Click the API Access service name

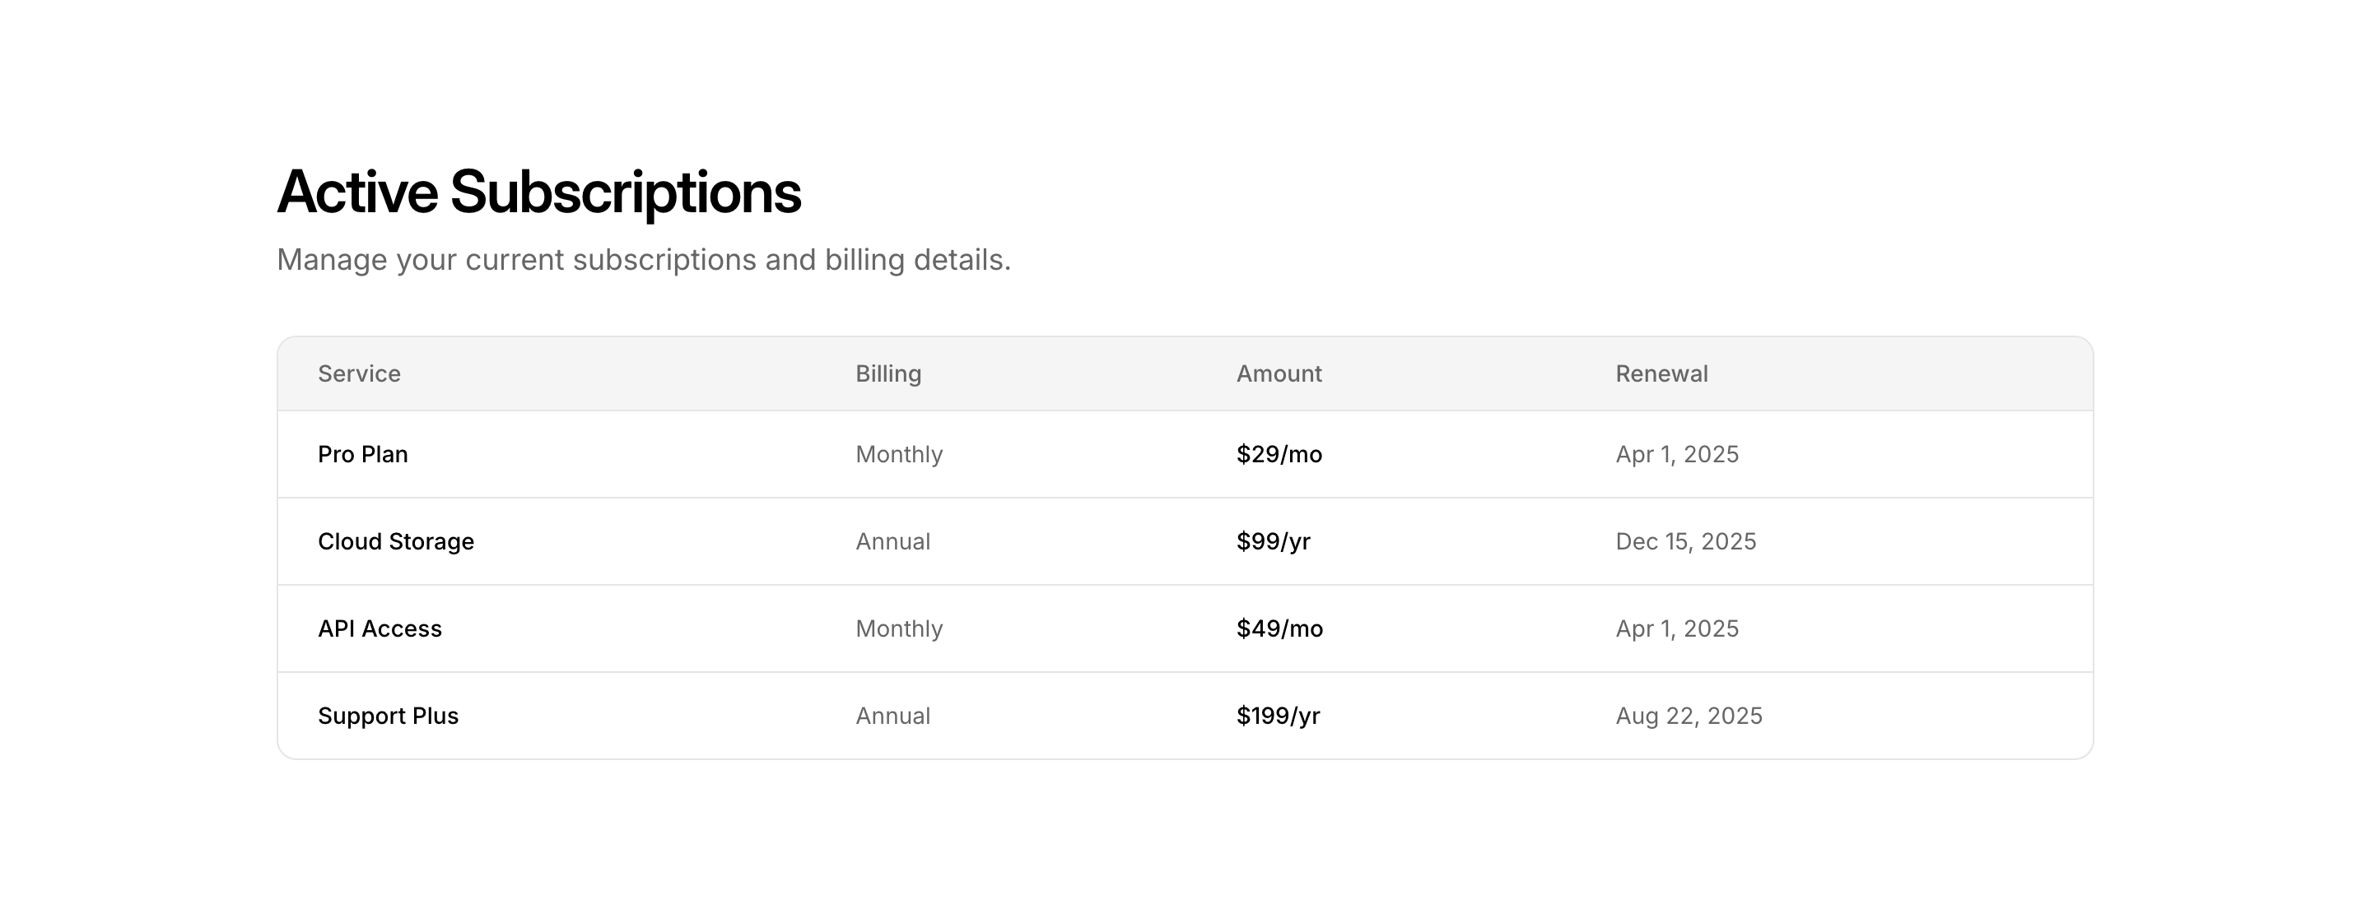pos(380,629)
